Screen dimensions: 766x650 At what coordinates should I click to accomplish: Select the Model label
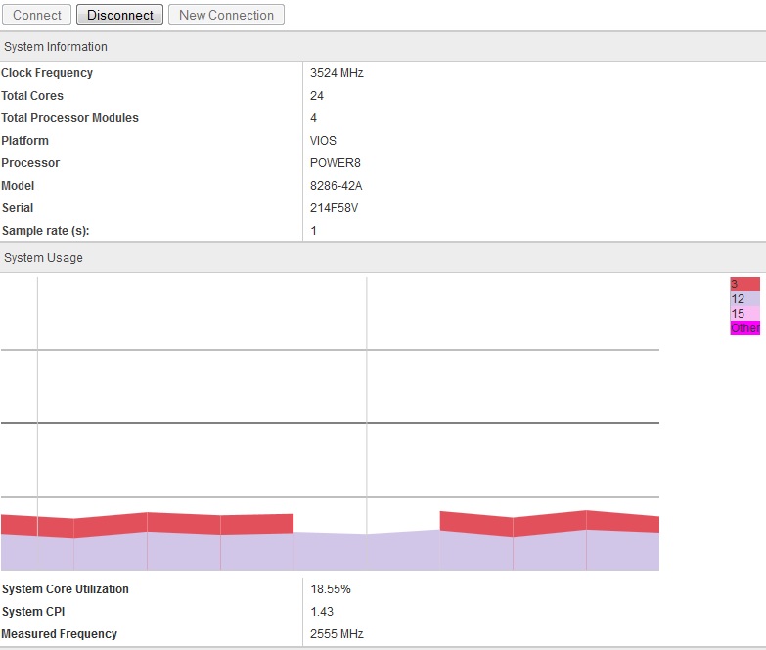18,186
